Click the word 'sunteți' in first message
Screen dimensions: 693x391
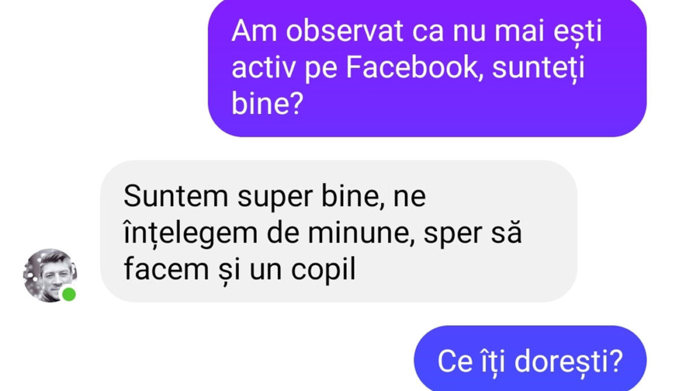[538, 69]
